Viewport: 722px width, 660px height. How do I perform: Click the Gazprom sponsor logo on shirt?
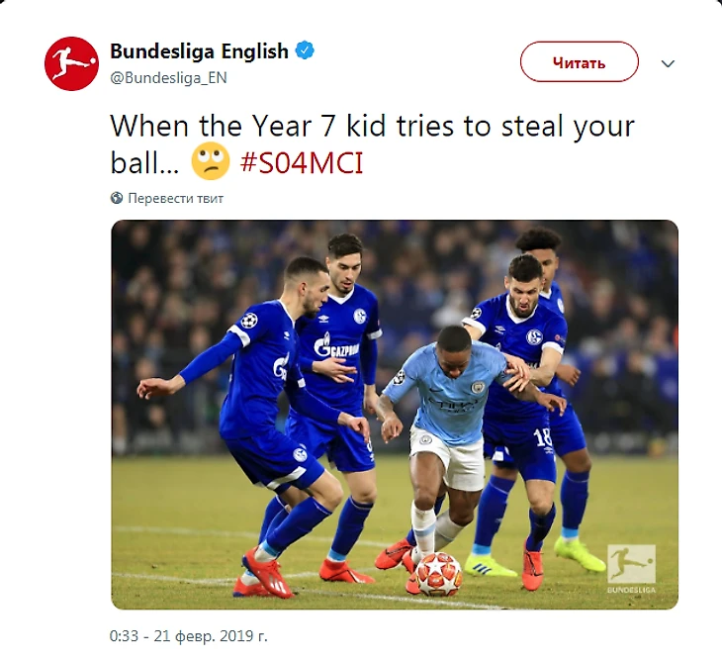pos(336,346)
